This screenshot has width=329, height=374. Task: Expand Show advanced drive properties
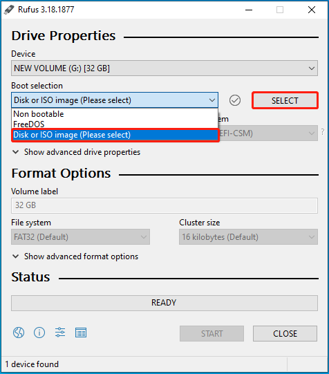76,152
